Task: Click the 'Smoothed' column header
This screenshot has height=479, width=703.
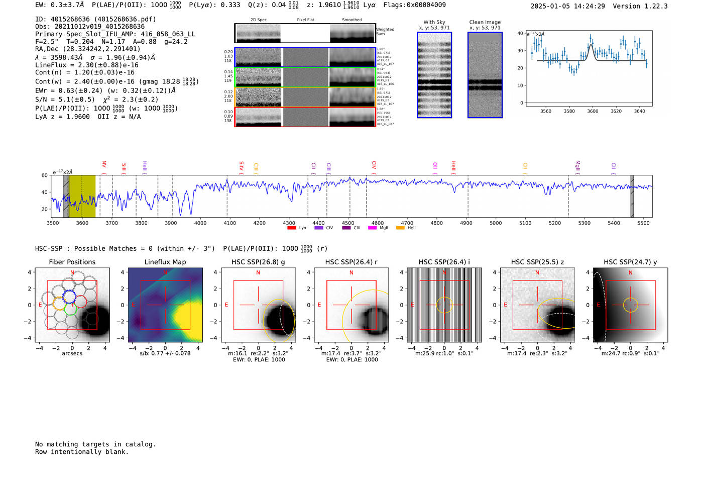Action: (352, 20)
